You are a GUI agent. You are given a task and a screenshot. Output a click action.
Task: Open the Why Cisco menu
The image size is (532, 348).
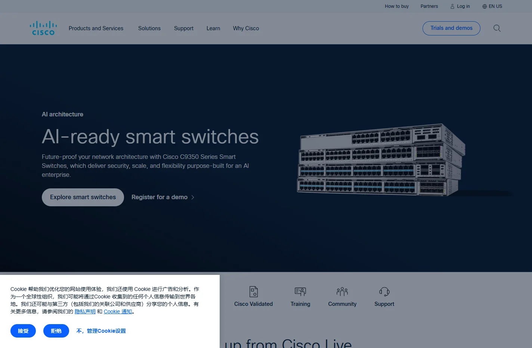[246, 28]
